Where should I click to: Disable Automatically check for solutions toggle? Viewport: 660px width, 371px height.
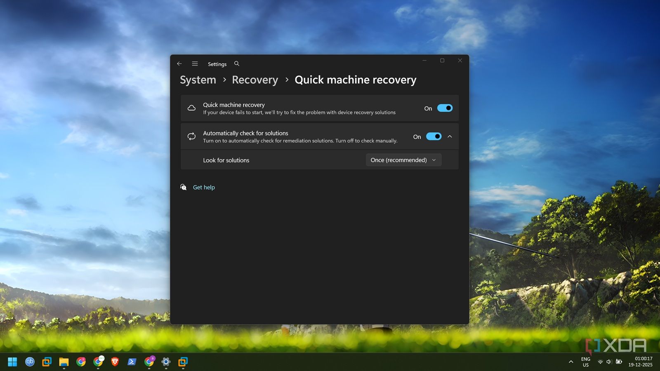(x=434, y=136)
